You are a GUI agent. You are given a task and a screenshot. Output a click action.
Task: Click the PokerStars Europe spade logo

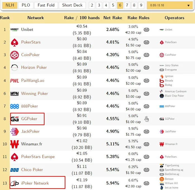(x=14, y=157)
